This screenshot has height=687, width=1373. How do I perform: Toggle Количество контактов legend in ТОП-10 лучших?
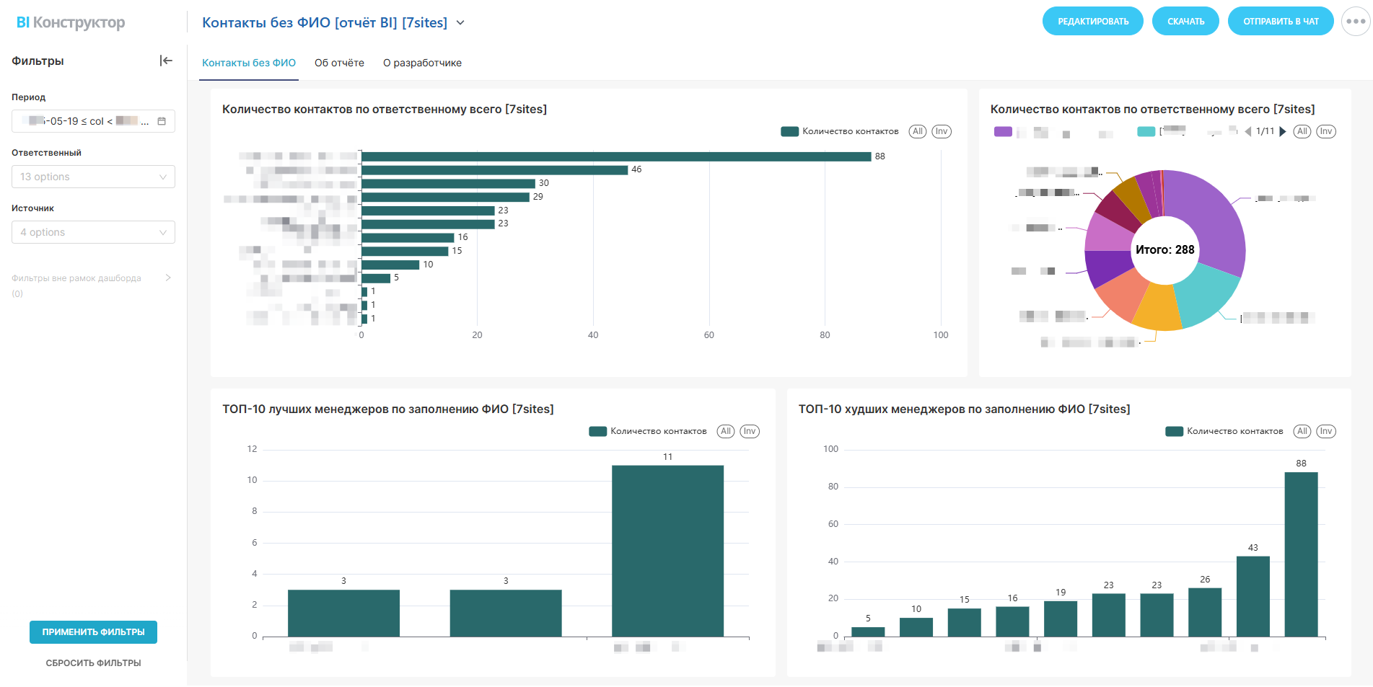click(648, 431)
